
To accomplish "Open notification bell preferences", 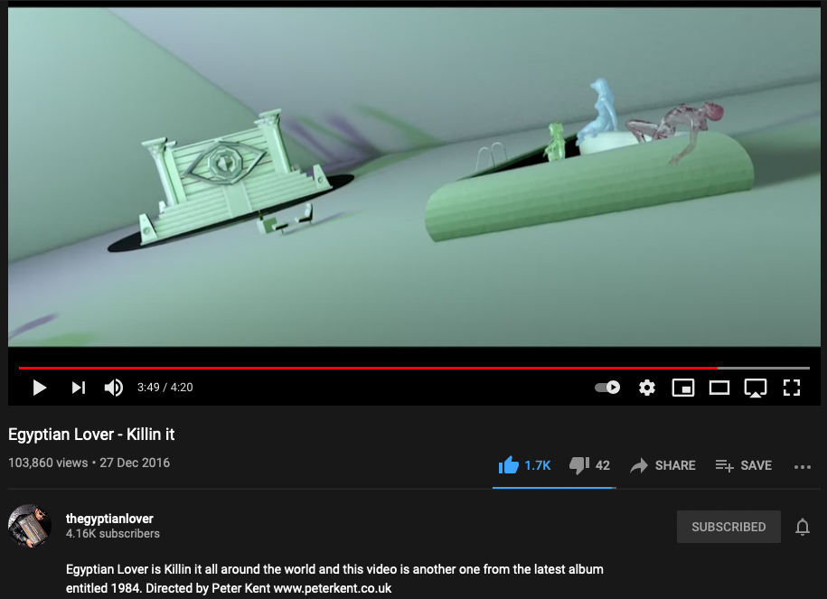I will coord(803,527).
